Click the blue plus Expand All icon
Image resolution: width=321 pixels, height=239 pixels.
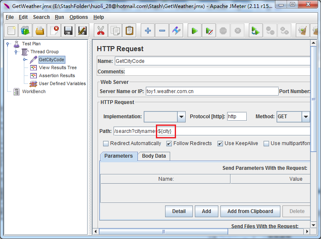point(148,31)
